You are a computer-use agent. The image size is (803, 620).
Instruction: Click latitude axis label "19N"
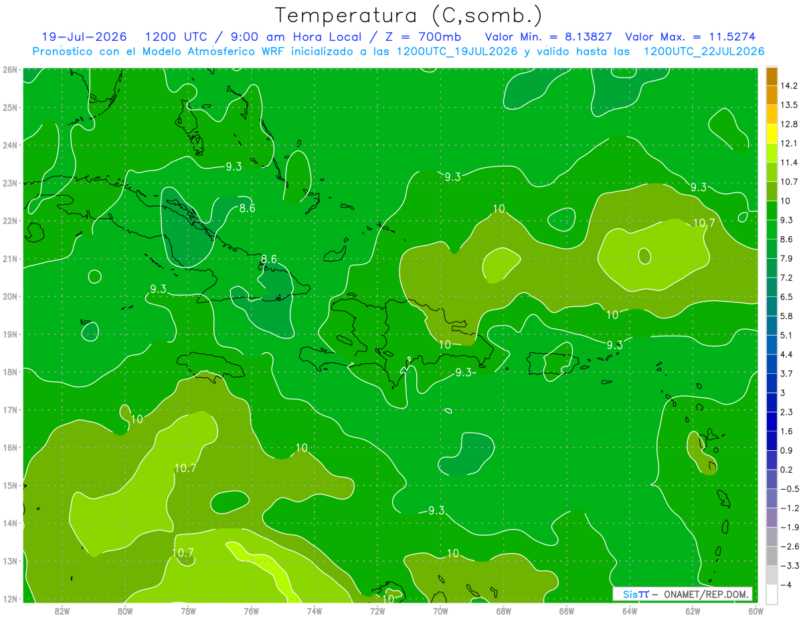coord(10,334)
